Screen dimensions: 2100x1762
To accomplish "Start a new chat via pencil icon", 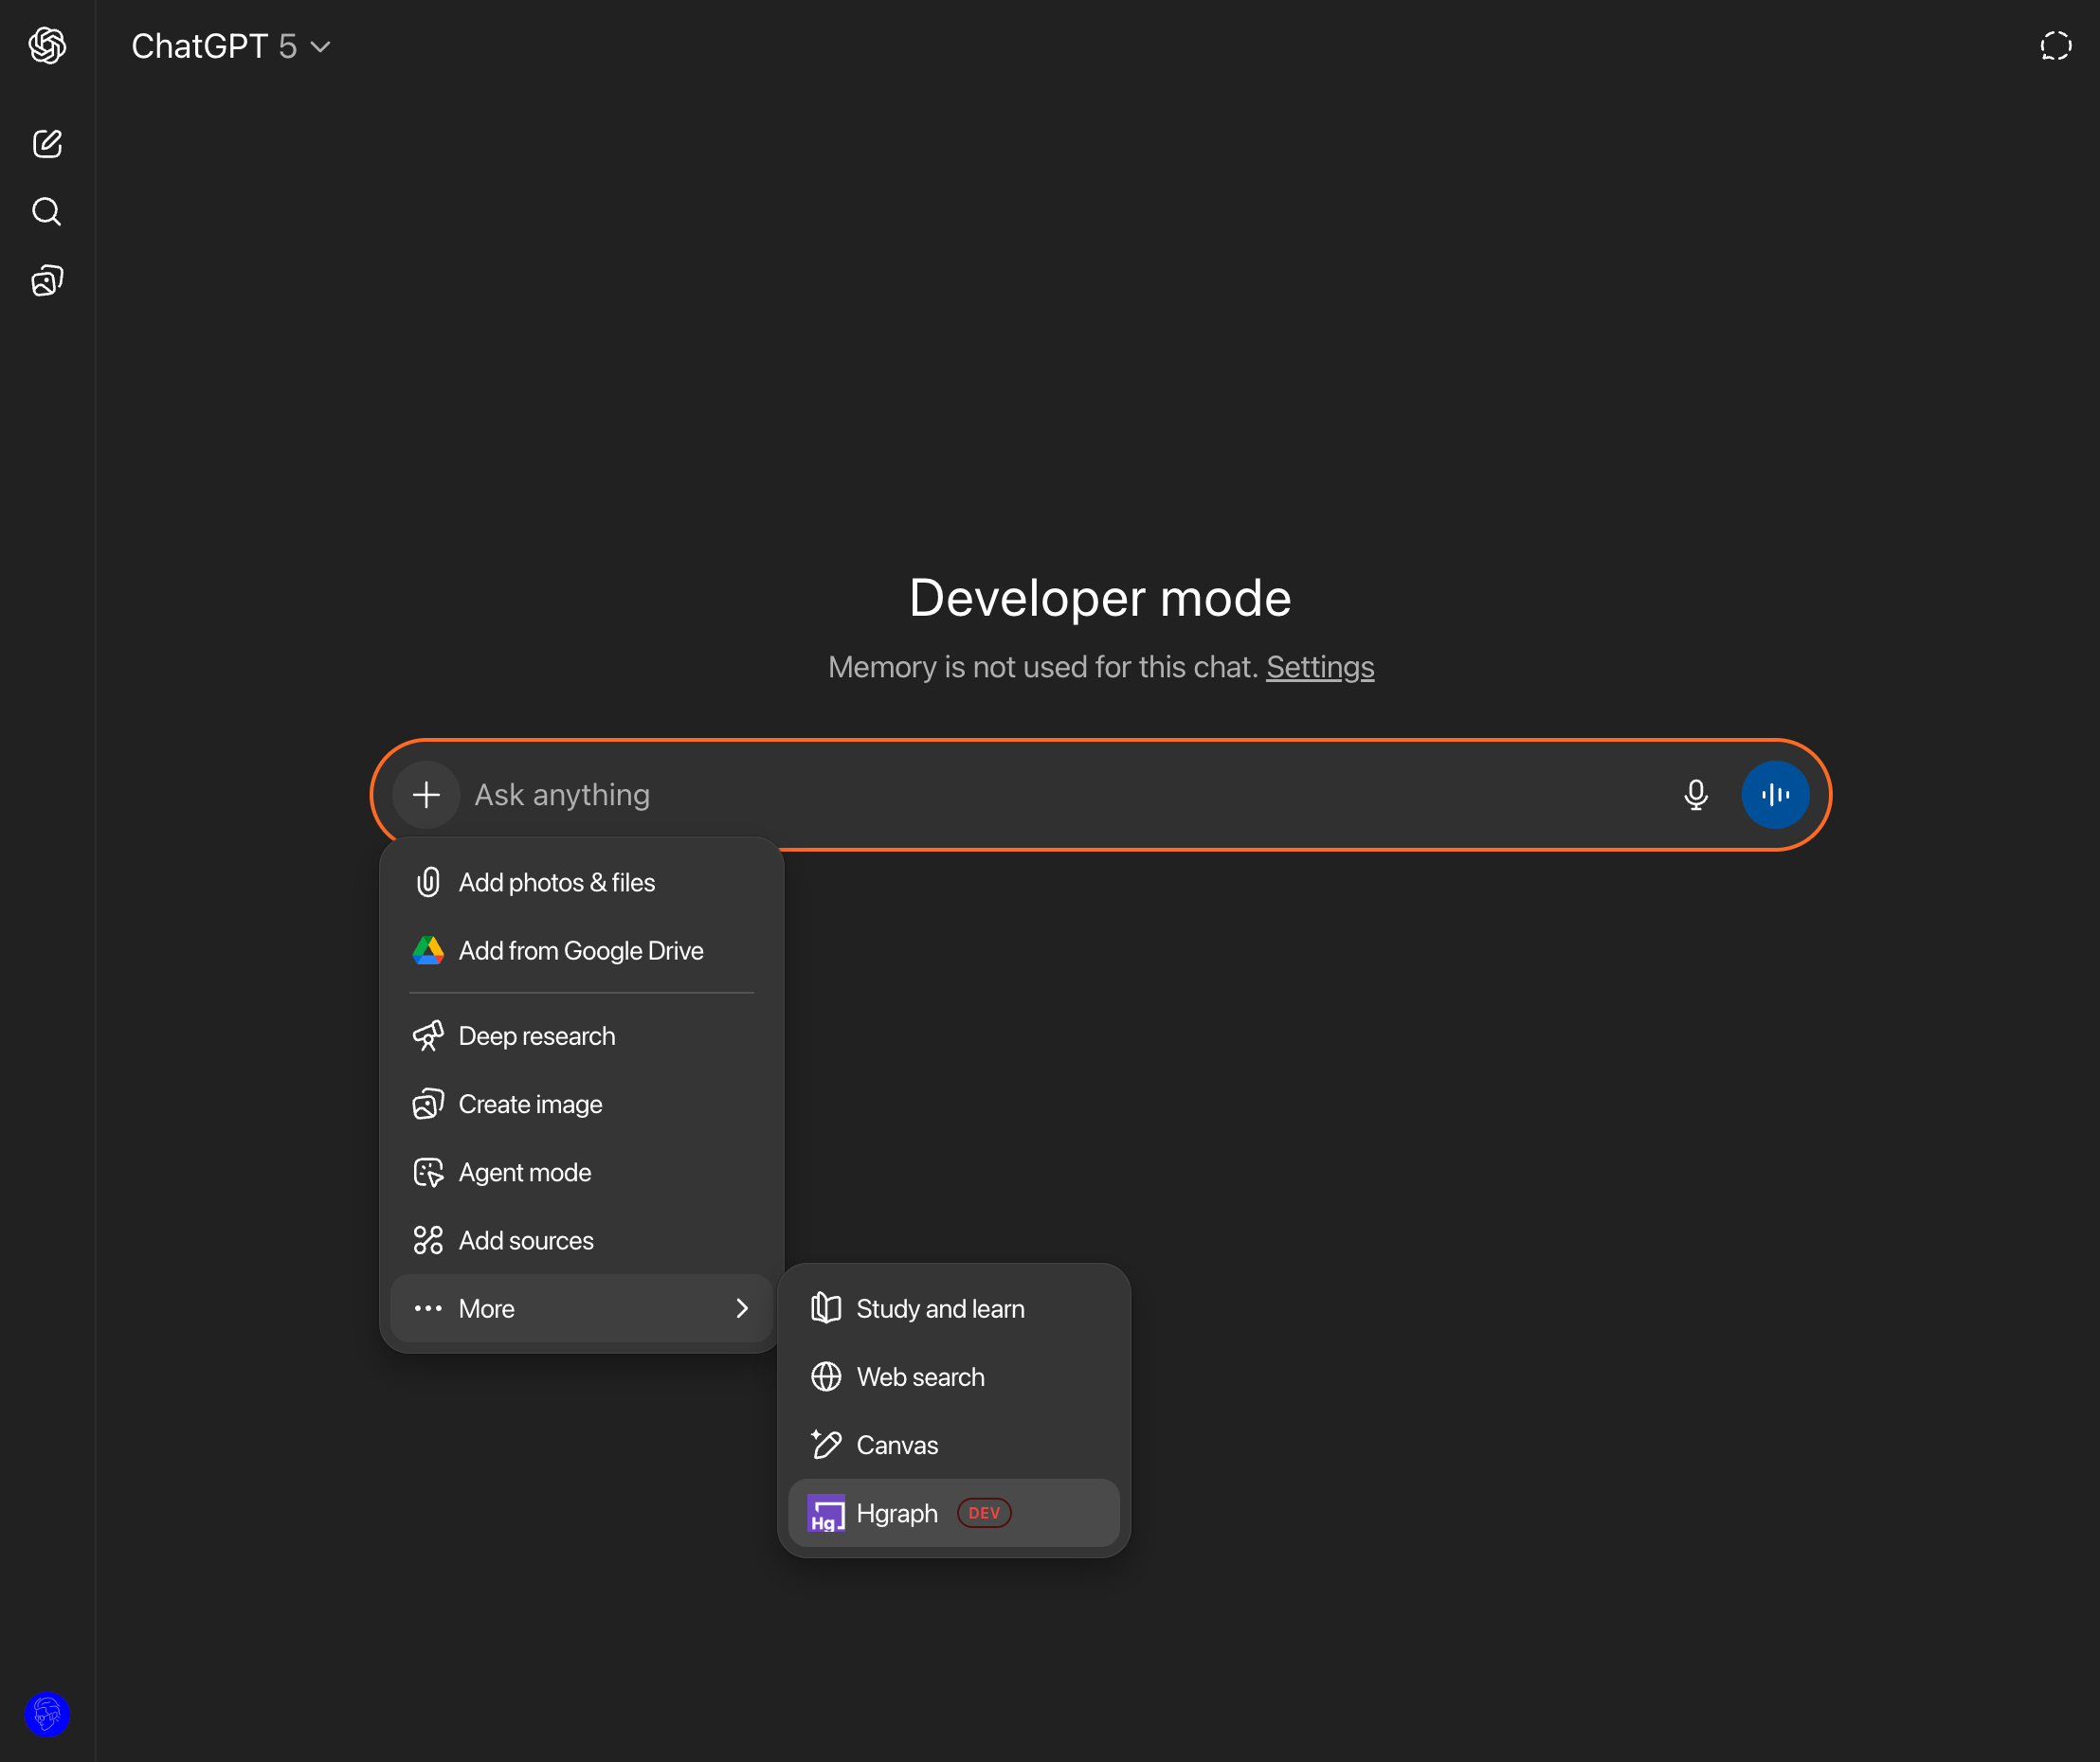I will [x=47, y=144].
